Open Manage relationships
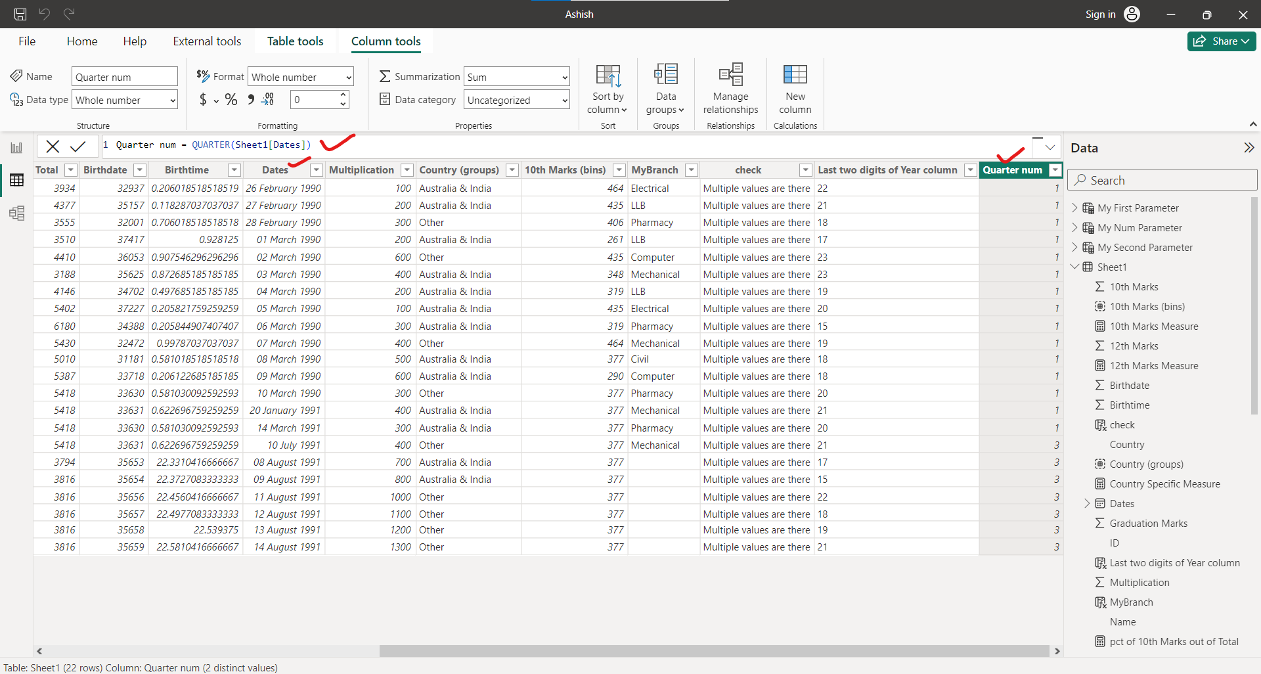This screenshot has height=674, width=1261. 730,89
